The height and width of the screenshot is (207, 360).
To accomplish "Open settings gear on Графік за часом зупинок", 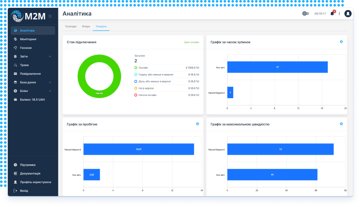I will pyautogui.click(x=341, y=42).
